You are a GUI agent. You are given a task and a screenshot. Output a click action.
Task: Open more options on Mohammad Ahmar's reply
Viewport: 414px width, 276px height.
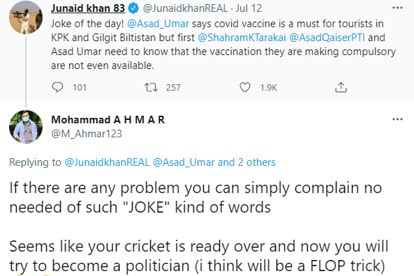coord(397,119)
